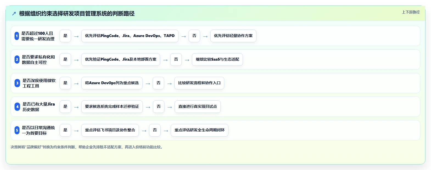Click 否 in the 是否超过100人 row
The width and height of the screenshot is (431, 170).
point(194,36)
